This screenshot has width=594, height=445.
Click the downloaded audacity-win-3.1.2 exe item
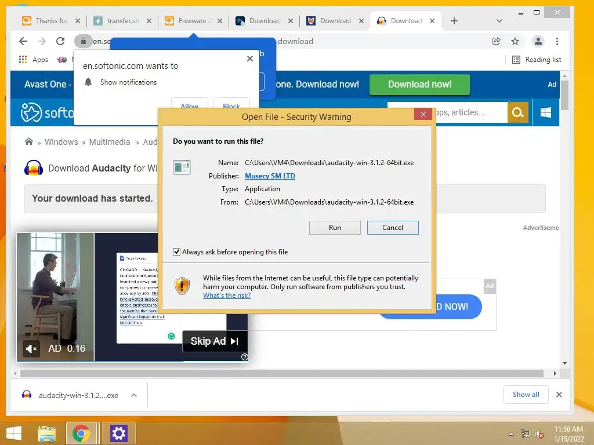70,395
